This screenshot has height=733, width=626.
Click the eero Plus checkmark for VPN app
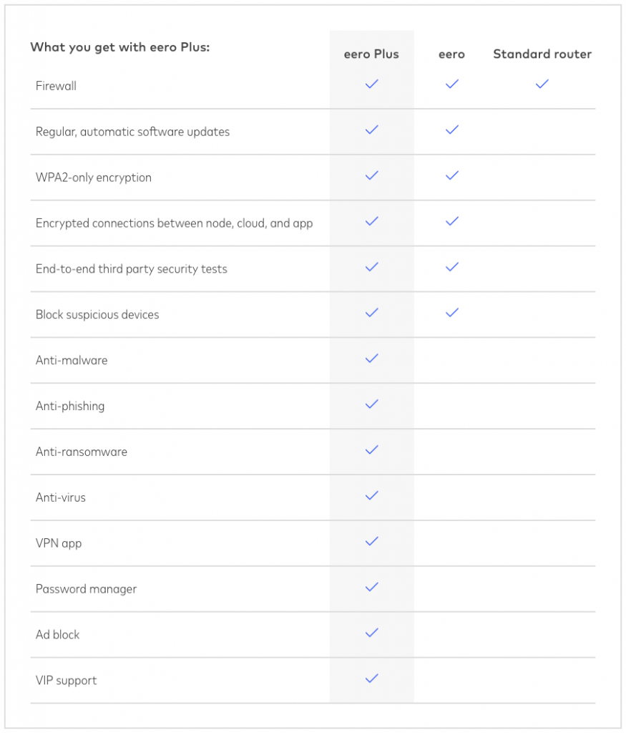[x=371, y=541]
